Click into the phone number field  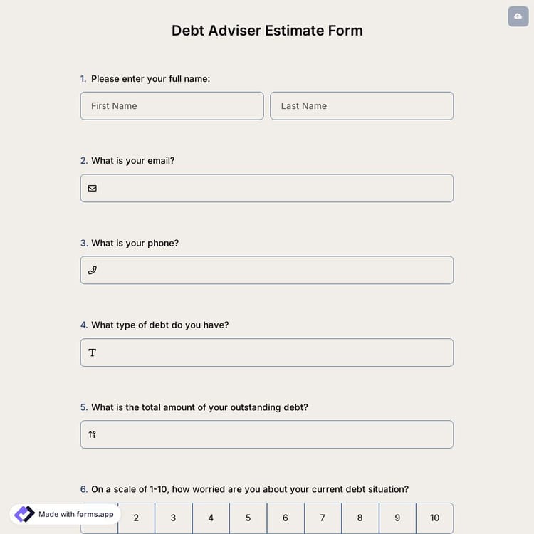coord(274,271)
